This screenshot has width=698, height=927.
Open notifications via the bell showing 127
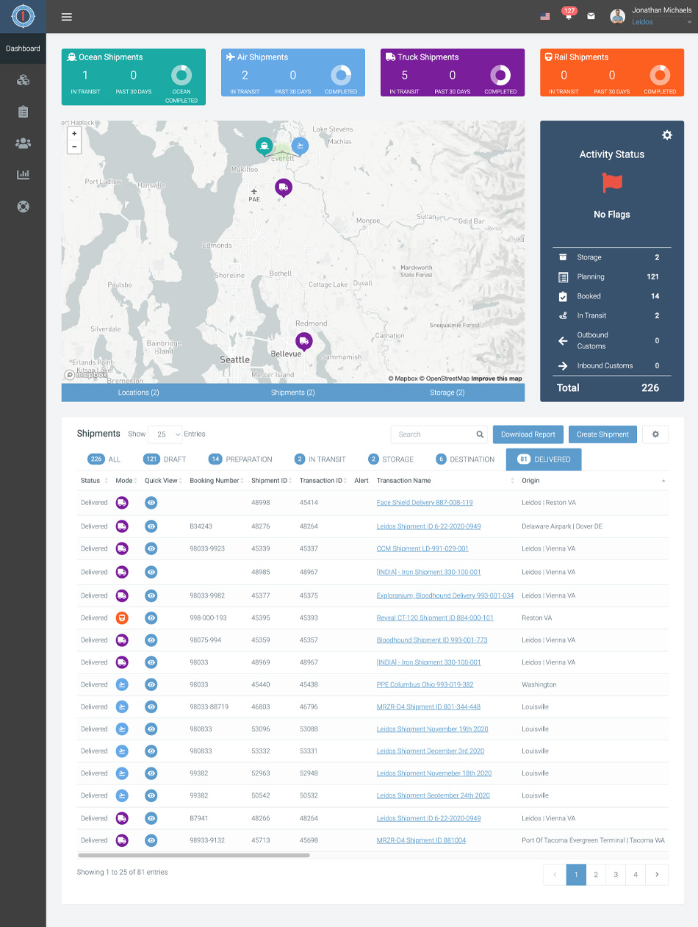tap(567, 16)
